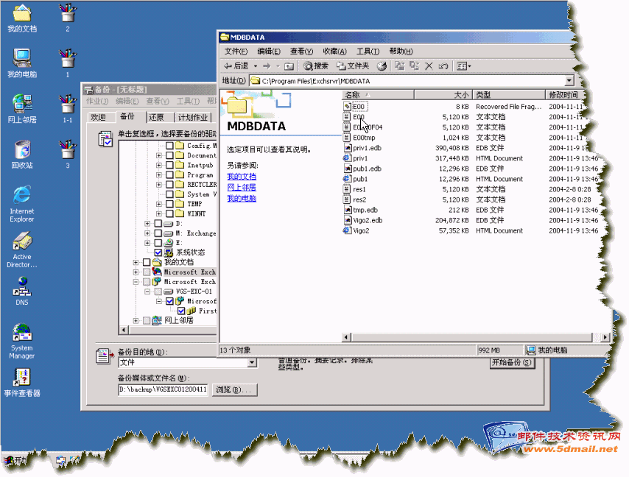Toggle the TEMP folder checkbox
The width and height of the screenshot is (629, 477).
point(170,204)
